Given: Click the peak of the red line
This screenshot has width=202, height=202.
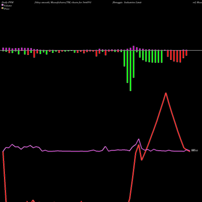Looking at the screenshot, I should 166,93.
